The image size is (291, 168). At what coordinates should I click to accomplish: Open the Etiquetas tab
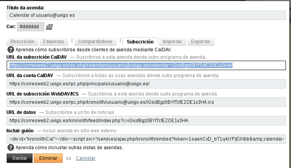pyautogui.click(x=53, y=42)
